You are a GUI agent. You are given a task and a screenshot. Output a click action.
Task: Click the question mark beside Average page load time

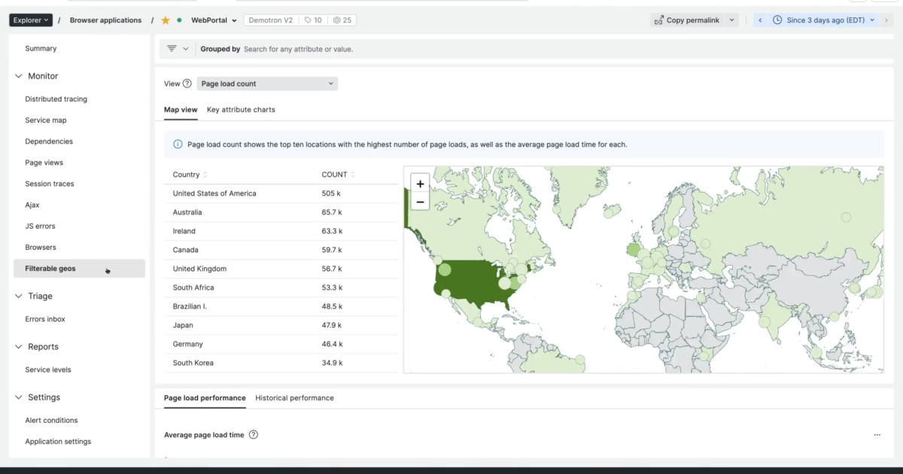pos(254,434)
